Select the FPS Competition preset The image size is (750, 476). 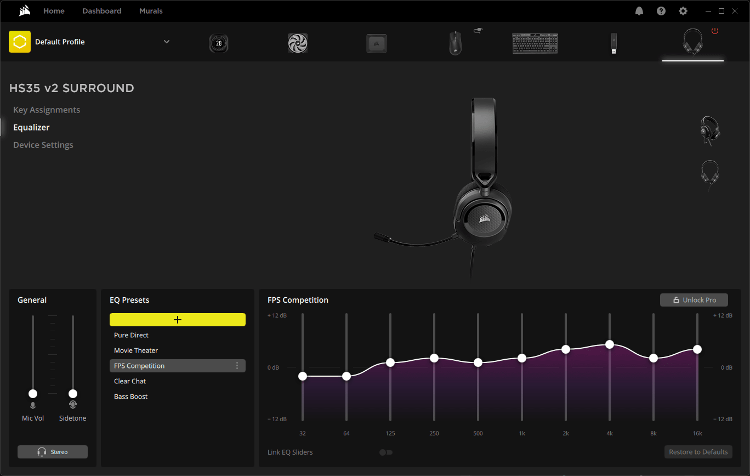[178, 366]
